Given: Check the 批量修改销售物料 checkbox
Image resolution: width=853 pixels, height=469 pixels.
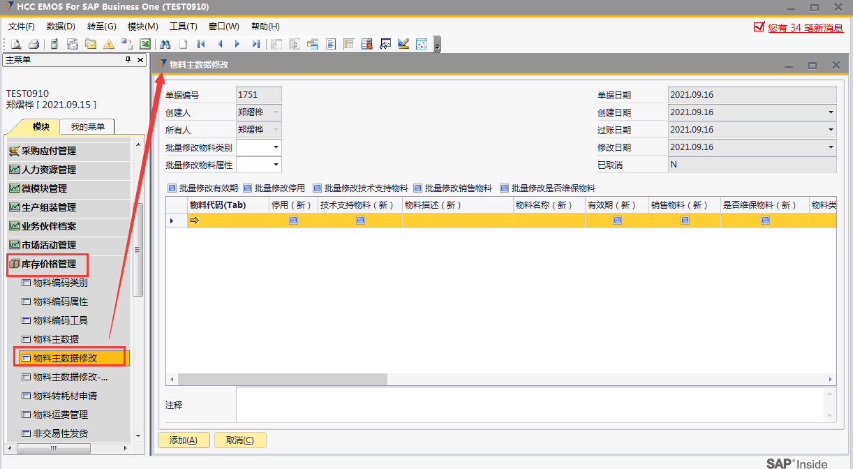Looking at the screenshot, I should (x=417, y=188).
